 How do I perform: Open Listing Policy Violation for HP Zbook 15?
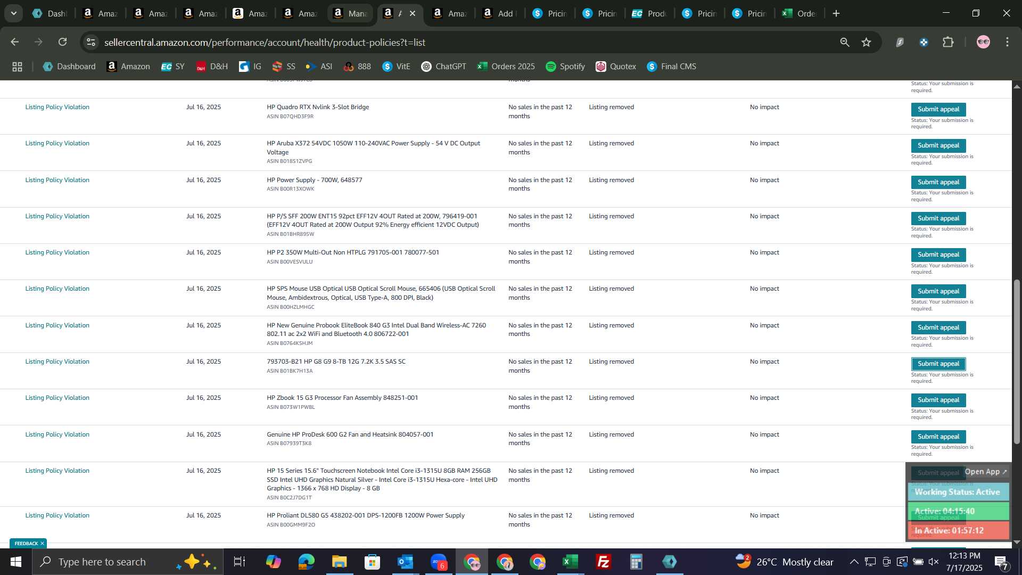[57, 398]
